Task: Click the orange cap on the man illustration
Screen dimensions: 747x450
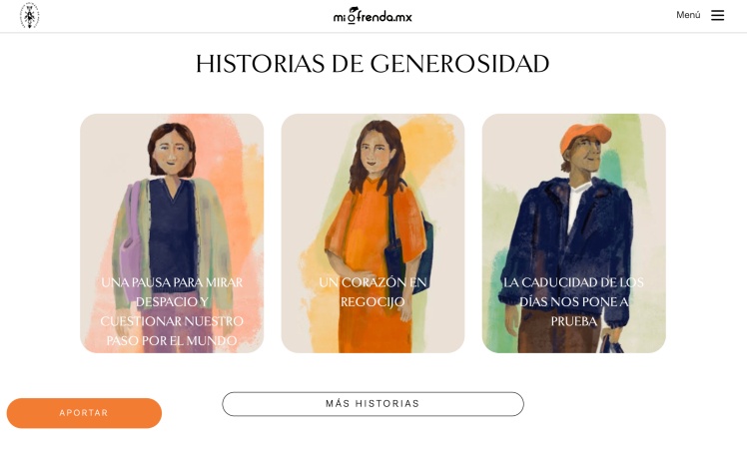Action: pyautogui.click(x=585, y=136)
